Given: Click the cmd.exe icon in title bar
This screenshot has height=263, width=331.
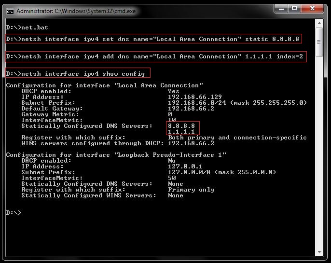Looking at the screenshot, I should click(x=10, y=11).
